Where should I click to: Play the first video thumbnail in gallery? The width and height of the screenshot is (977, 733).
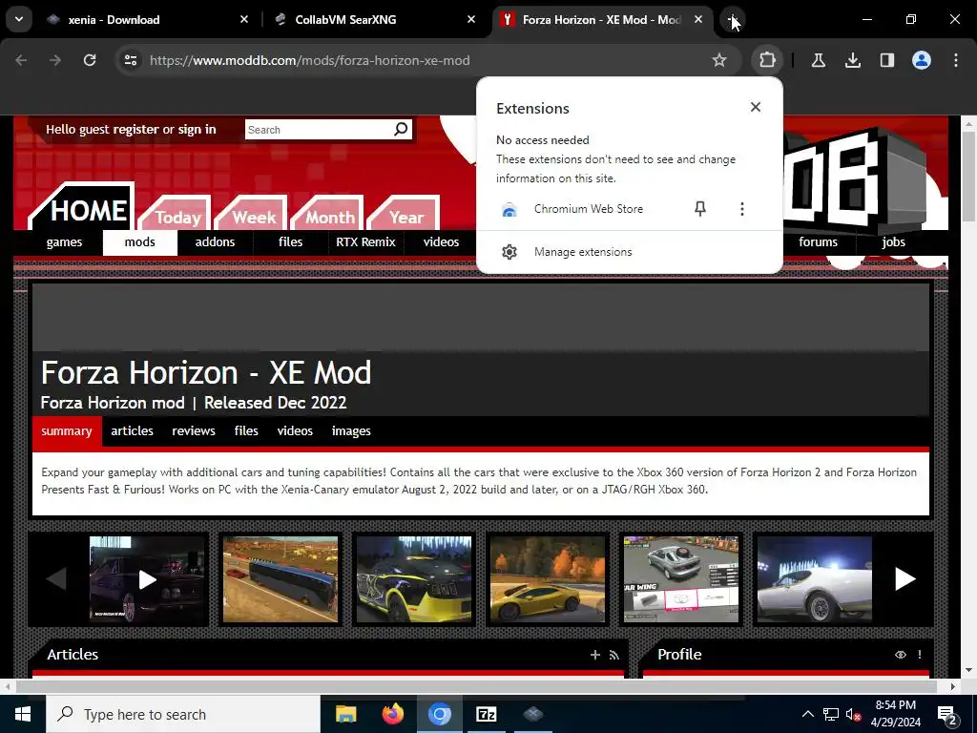pos(147,579)
